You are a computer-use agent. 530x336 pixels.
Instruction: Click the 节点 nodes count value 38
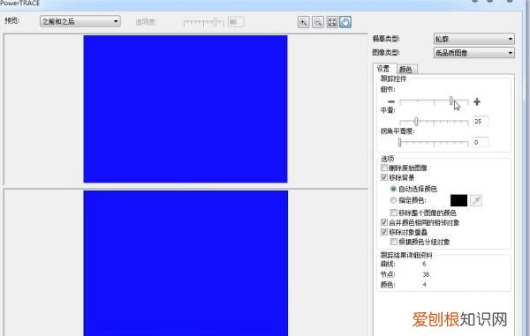point(426,274)
